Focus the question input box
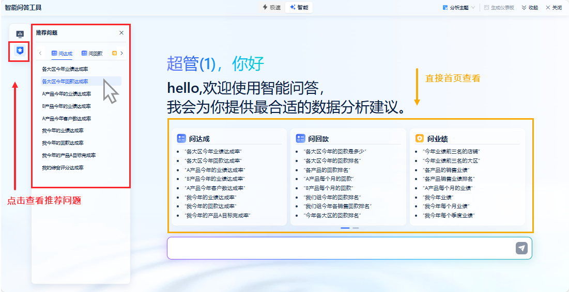The image size is (569, 292). [x=341, y=248]
